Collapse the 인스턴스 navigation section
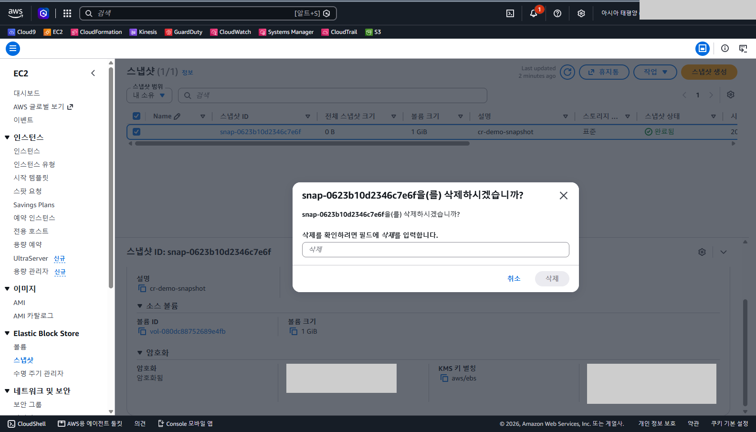The height and width of the screenshot is (432, 756). pyautogui.click(x=7, y=137)
